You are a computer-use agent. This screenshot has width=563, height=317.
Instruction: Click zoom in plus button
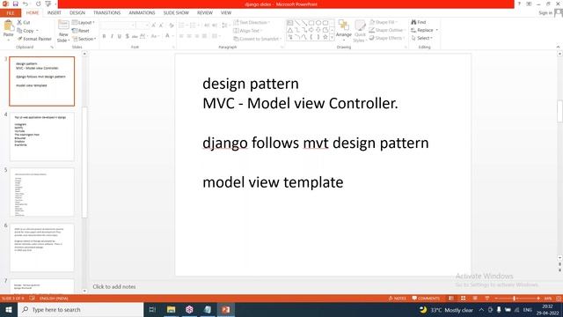537,299
